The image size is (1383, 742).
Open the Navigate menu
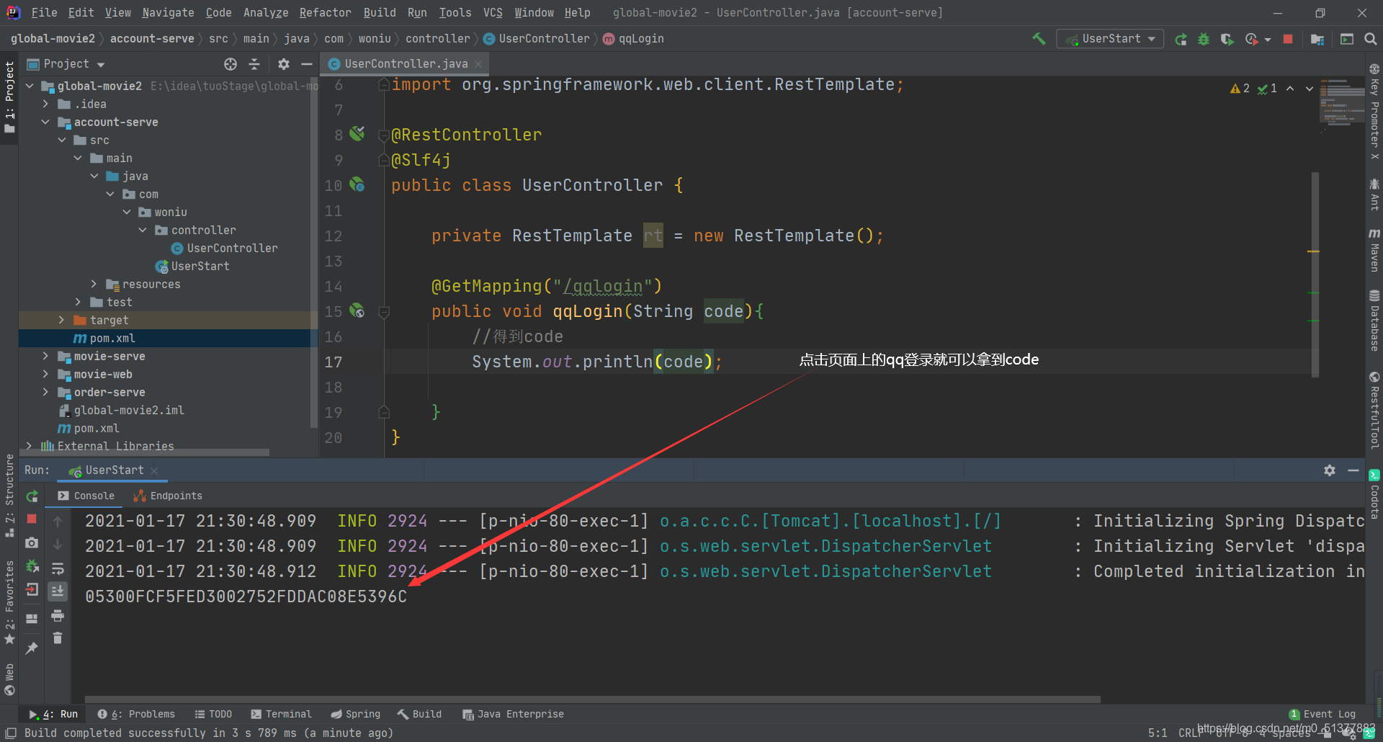pos(168,12)
